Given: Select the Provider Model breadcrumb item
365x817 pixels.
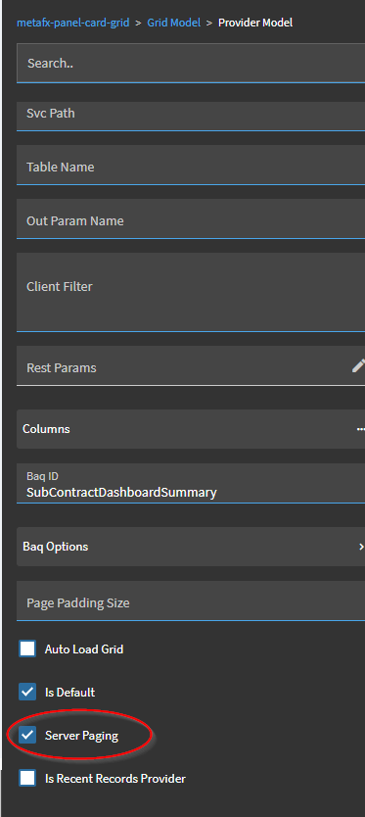Looking at the screenshot, I should 255,23.
